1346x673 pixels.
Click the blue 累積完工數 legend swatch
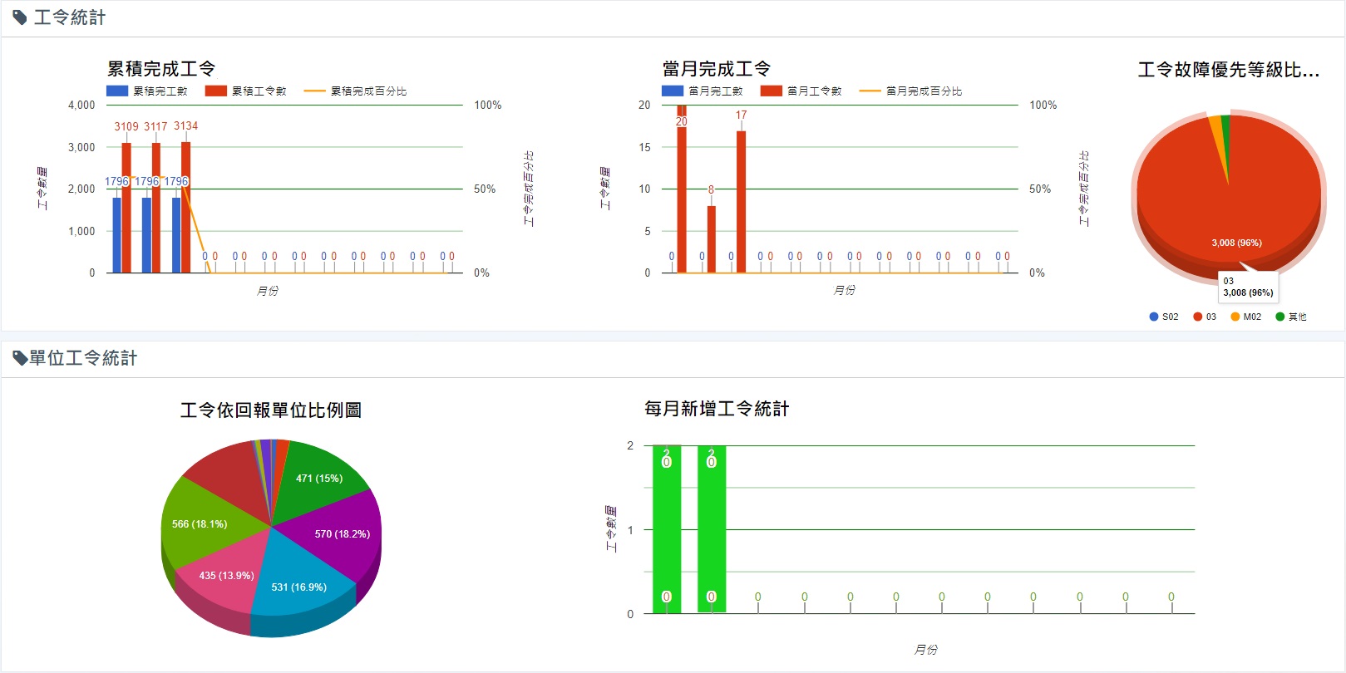[x=117, y=91]
